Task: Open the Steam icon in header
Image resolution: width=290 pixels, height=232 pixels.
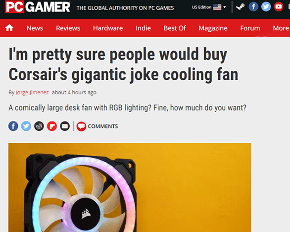Action: tap(240, 7)
